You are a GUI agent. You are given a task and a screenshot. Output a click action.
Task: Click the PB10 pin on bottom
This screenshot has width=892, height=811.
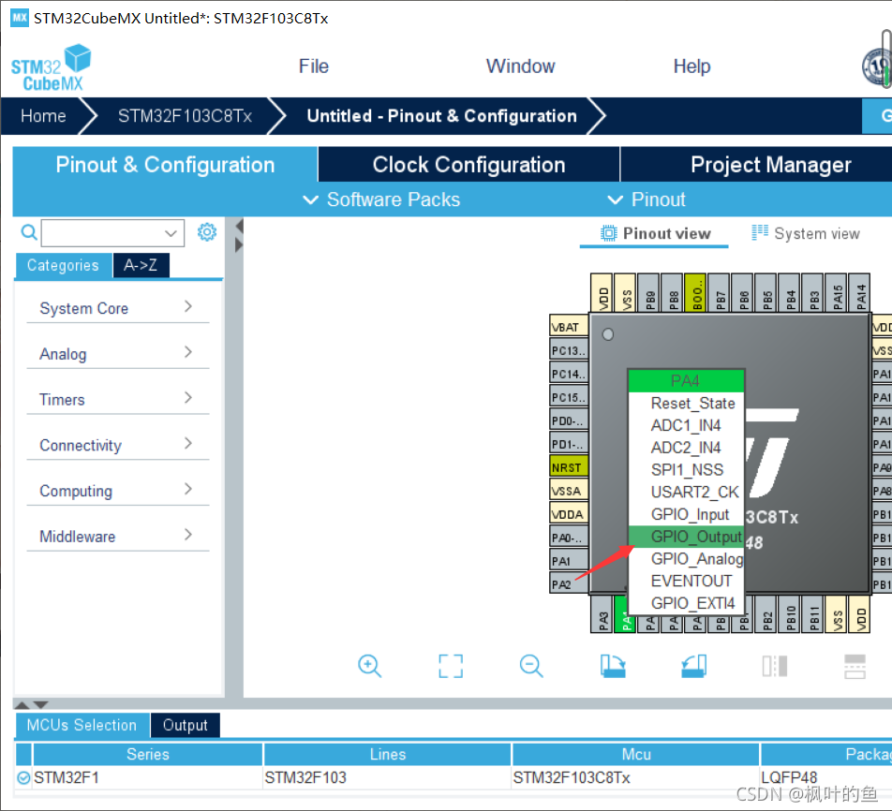click(790, 614)
